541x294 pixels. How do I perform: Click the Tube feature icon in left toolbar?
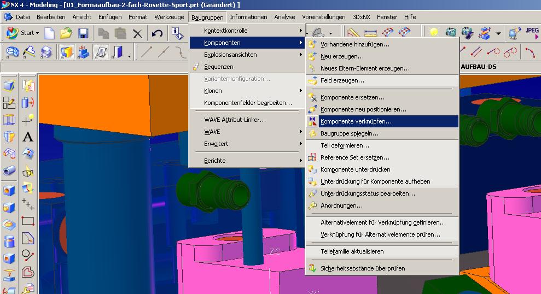click(9, 170)
